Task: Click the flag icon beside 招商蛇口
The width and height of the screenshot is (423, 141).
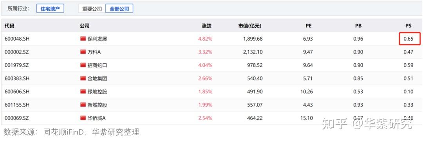Action: [83, 65]
